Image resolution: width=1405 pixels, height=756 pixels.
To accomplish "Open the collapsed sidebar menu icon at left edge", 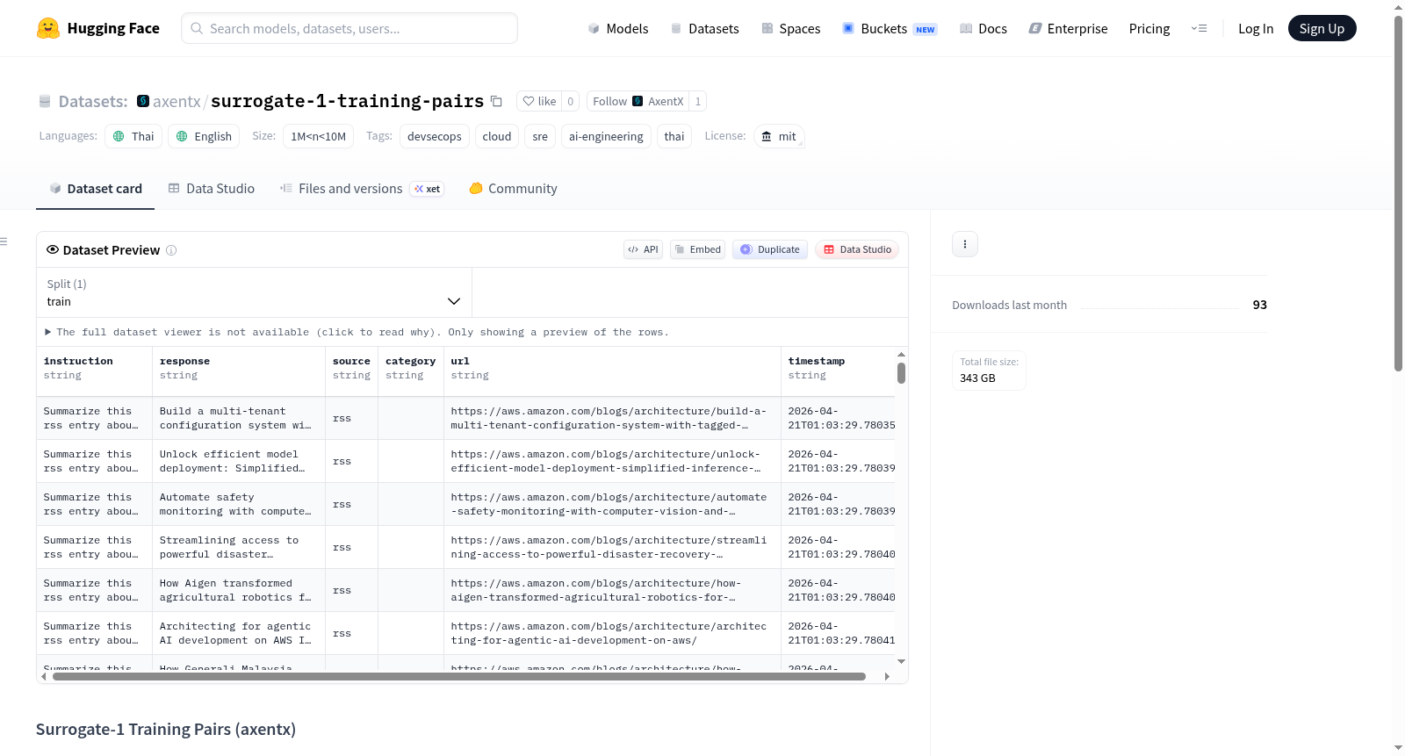I will tap(4, 241).
